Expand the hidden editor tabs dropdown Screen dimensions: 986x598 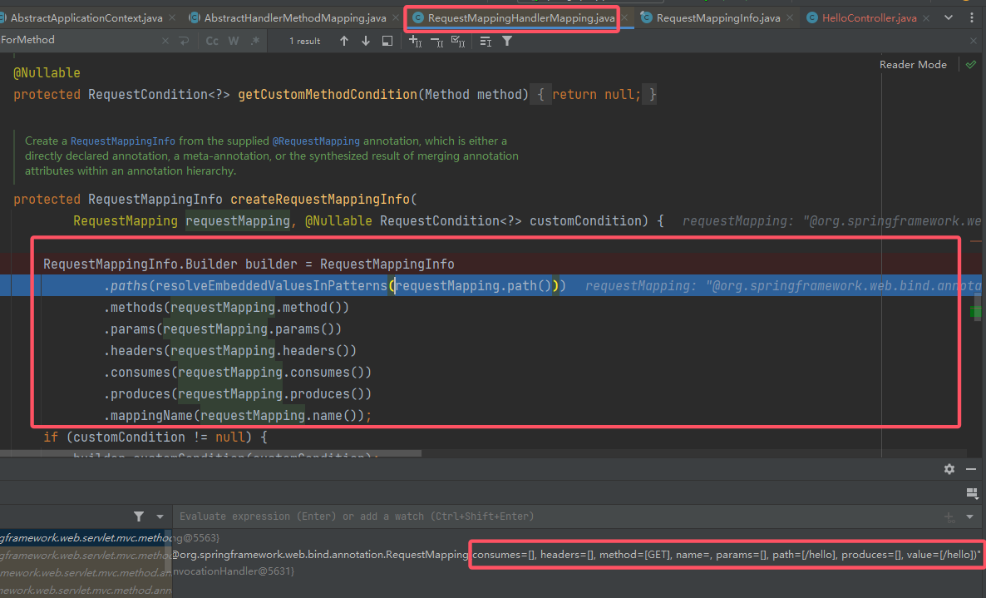pos(949,18)
